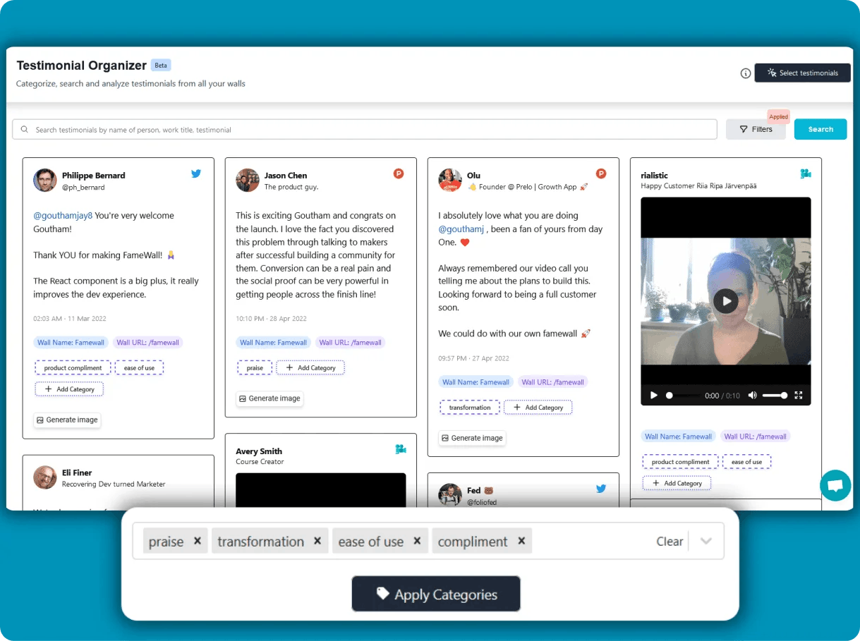
Task: Click ease of use tag on Philippe's card
Action: (x=139, y=367)
